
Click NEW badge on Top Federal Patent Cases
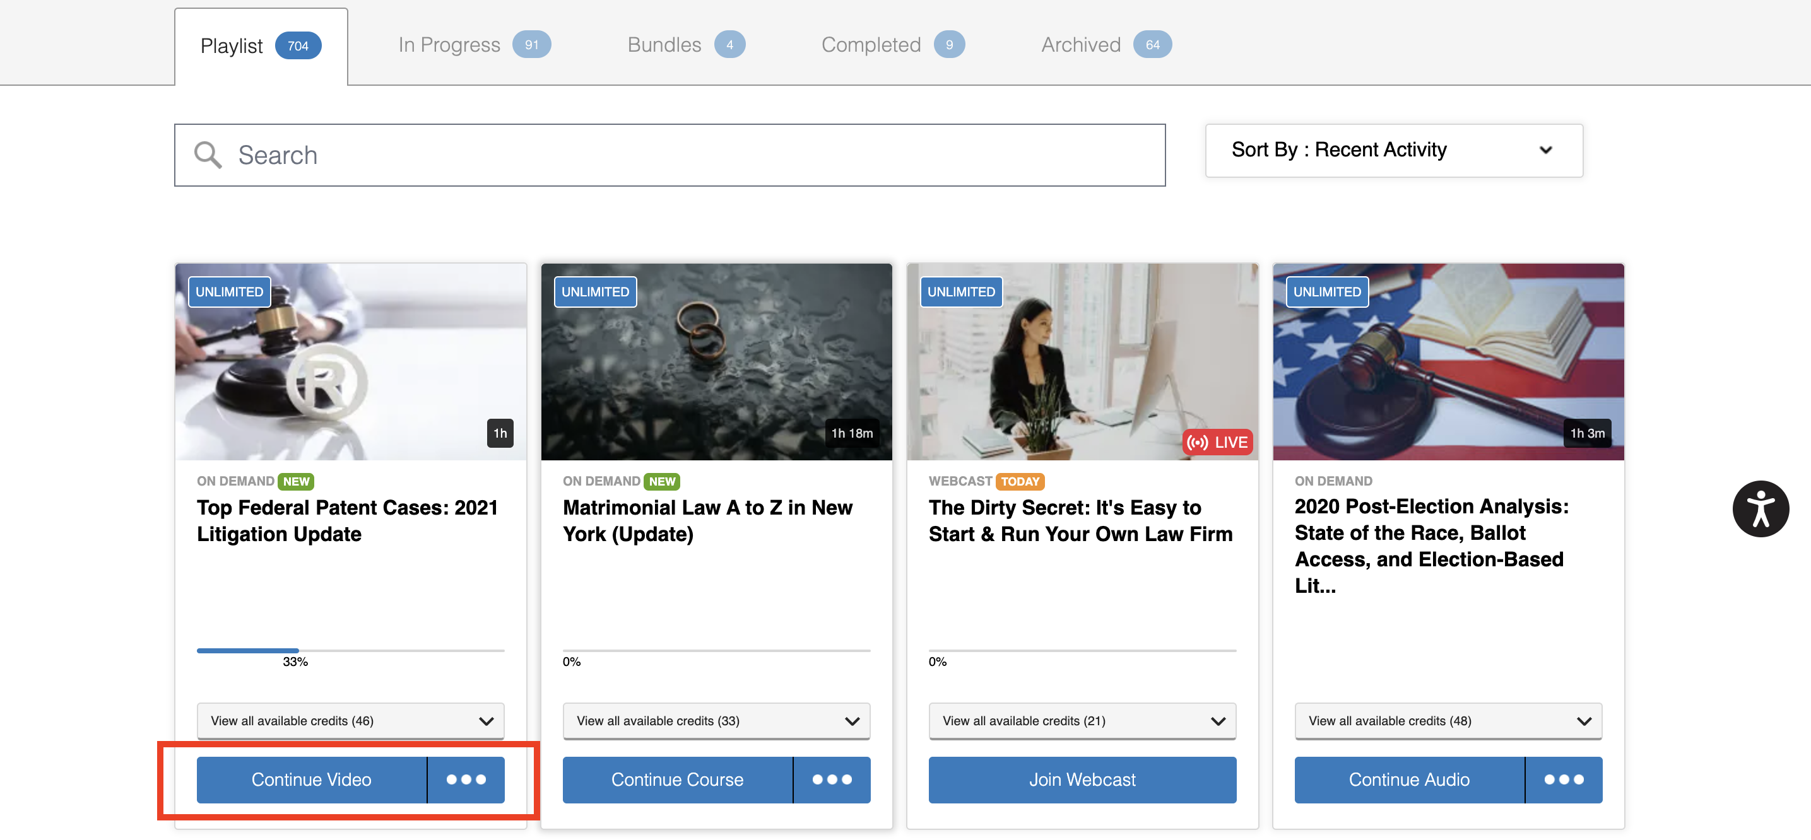pyautogui.click(x=296, y=481)
